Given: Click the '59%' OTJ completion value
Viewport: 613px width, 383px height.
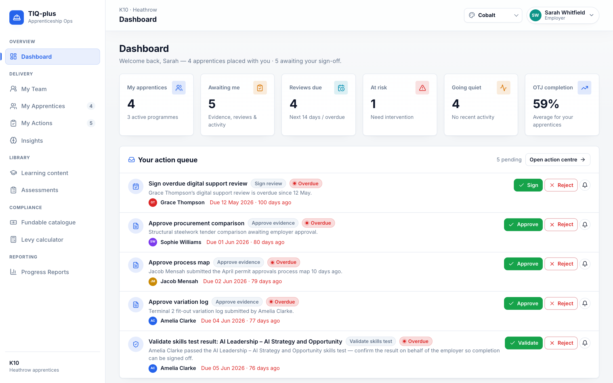Looking at the screenshot, I should [546, 104].
